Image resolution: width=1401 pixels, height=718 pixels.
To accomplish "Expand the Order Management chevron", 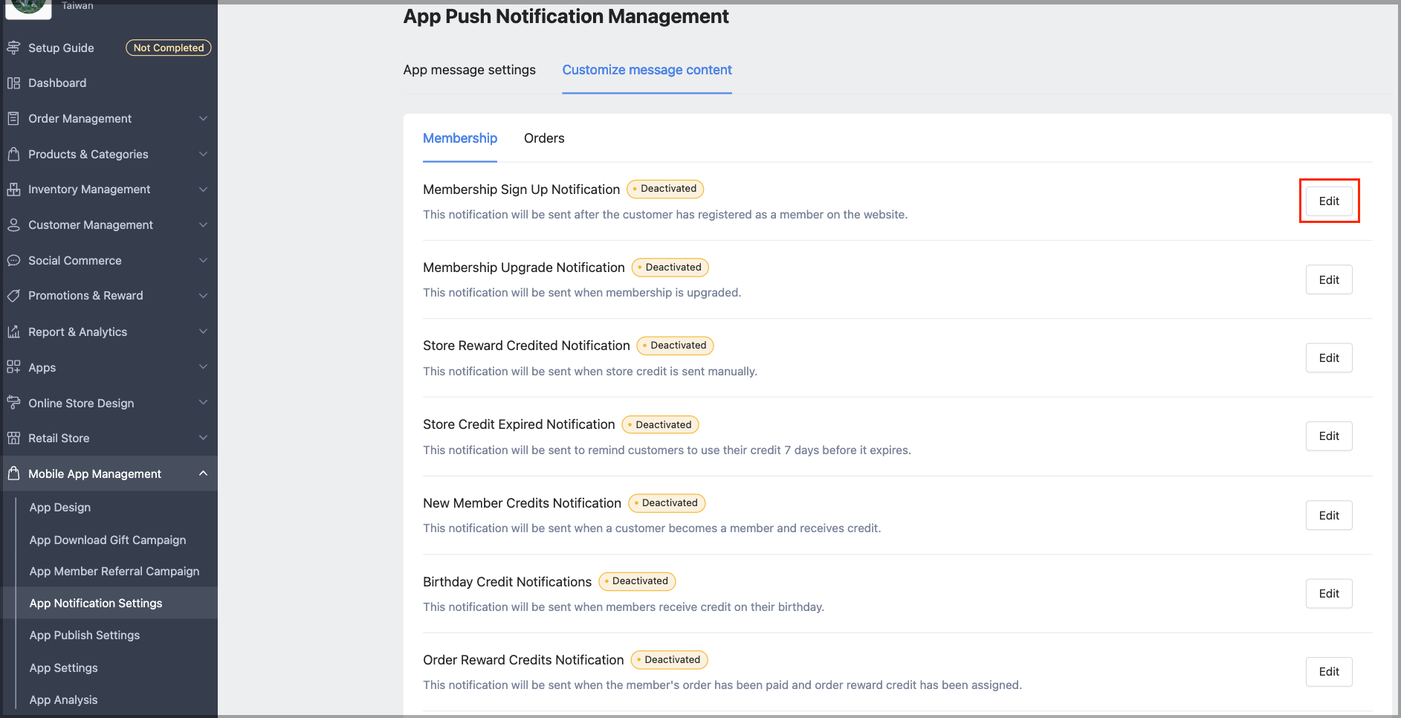I will [x=203, y=118].
